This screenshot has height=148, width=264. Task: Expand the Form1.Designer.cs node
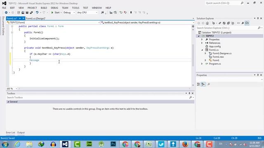pyautogui.click(x=205, y=53)
